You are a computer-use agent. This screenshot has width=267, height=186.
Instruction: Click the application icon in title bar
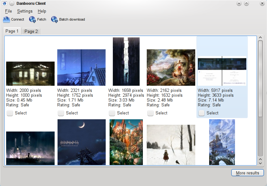(x=5, y=4)
